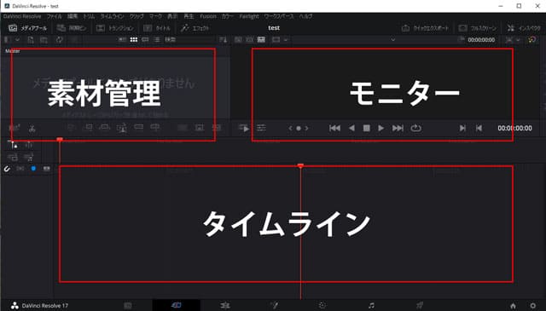Click the play button in the viewer
Viewport: 546px width, 311px height.
[380, 129]
